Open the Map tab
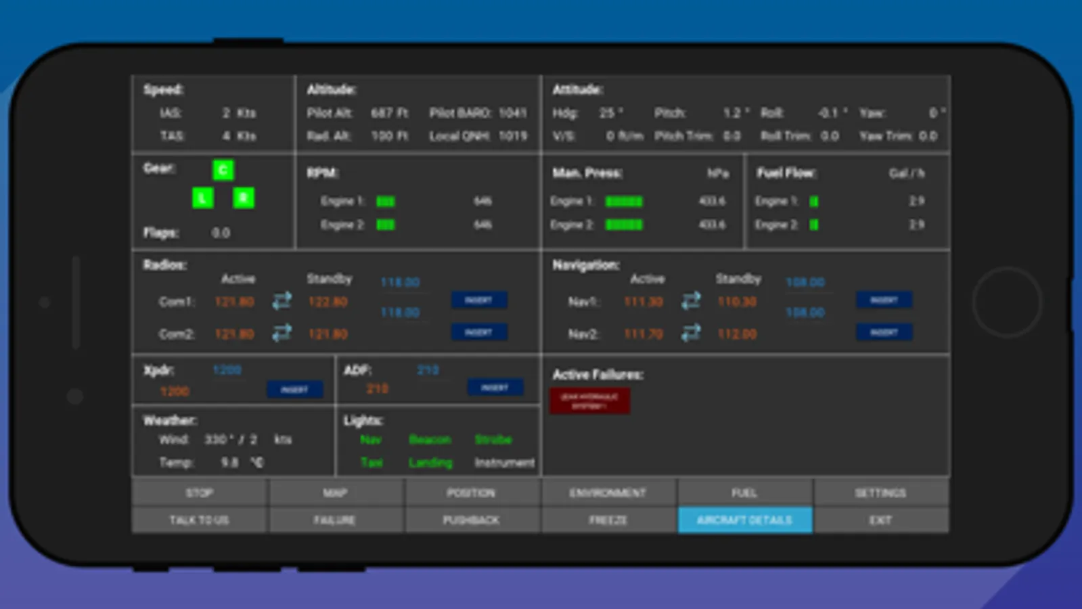This screenshot has width=1082, height=609. (336, 493)
